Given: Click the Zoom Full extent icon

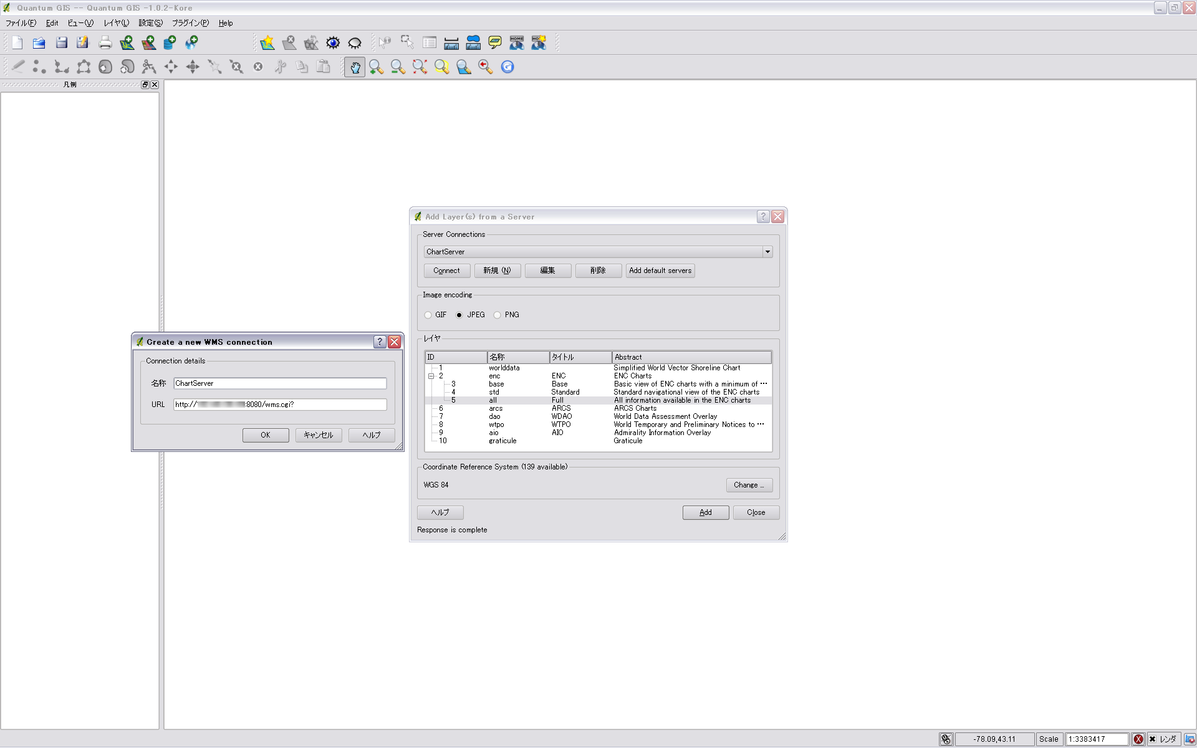Looking at the screenshot, I should (x=420, y=67).
